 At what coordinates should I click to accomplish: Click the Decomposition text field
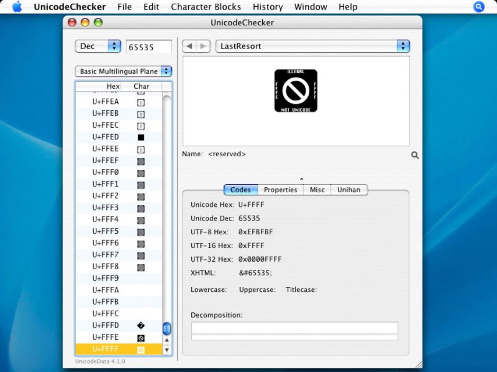pos(294,331)
